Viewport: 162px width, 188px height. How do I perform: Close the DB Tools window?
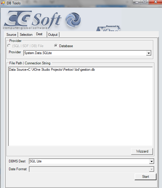pyautogui.click(x=156, y=2)
